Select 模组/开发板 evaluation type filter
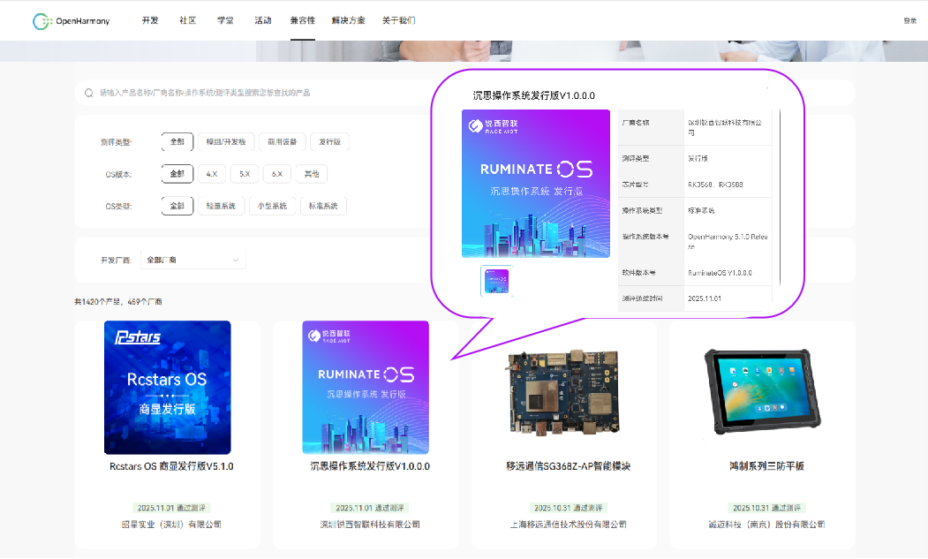Image resolution: width=928 pixels, height=559 pixels. click(x=227, y=141)
